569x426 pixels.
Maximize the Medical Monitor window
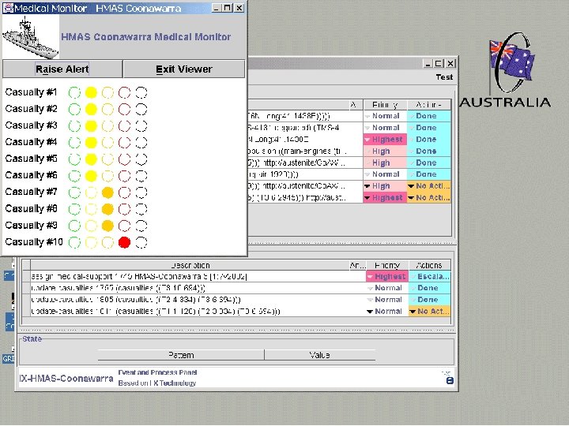[x=228, y=8]
